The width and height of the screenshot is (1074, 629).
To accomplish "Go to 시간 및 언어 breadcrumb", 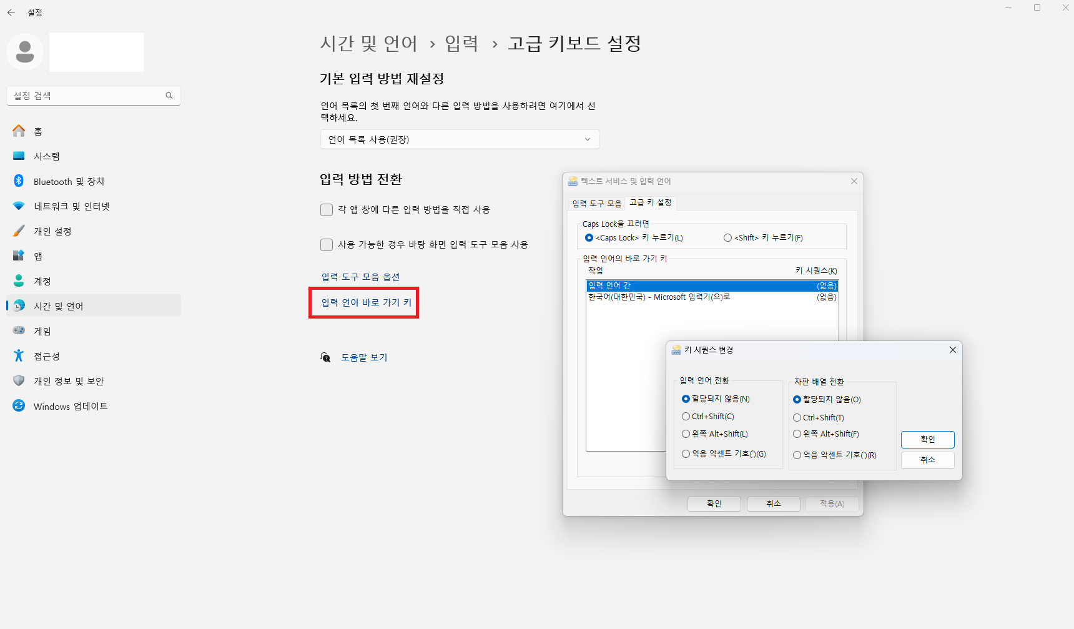I will tap(368, 43).
